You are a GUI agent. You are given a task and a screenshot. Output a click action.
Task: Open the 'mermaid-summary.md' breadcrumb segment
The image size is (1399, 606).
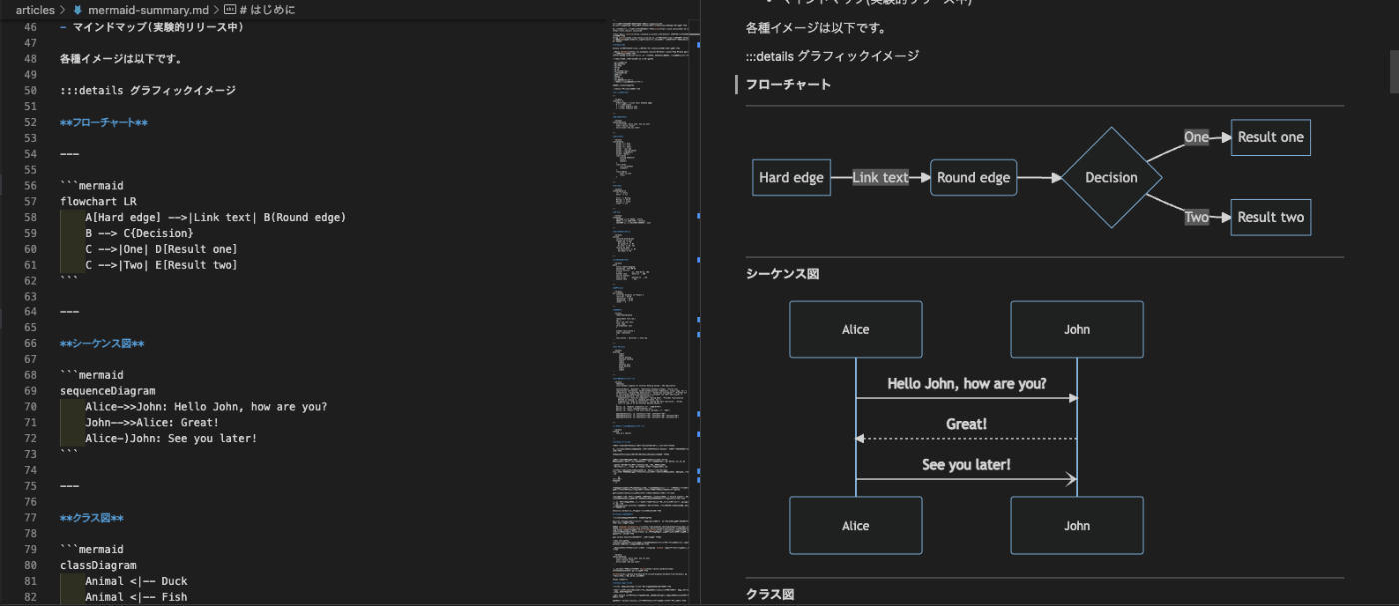[x=148, y=9]
